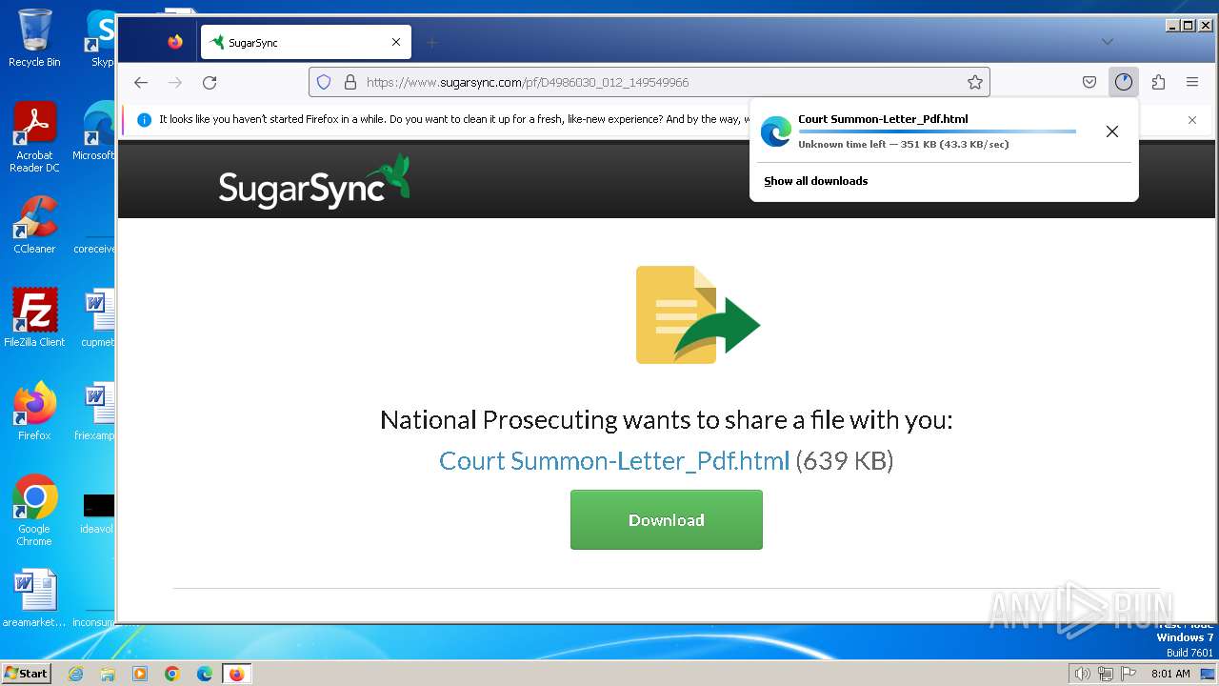Screen dimensions: 1219x686
Task: Open CCleaner desktop shortcut
Action: (x=34, y=225)
